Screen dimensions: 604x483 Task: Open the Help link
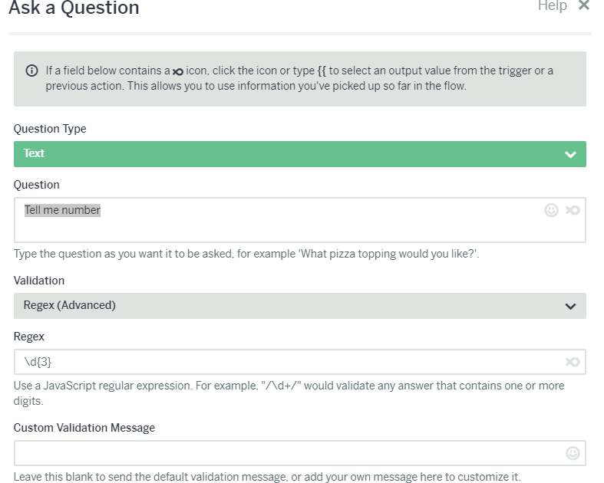(x=553, y=6)
